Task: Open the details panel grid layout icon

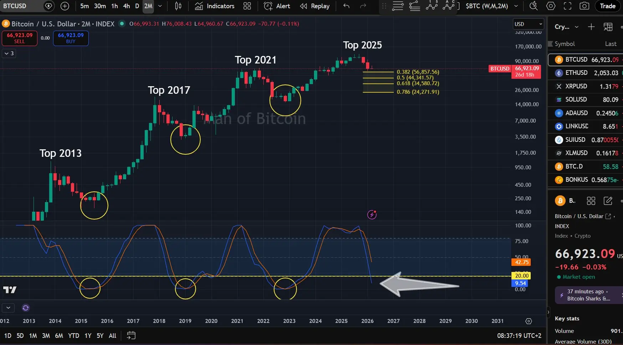Action: (591, 201)
